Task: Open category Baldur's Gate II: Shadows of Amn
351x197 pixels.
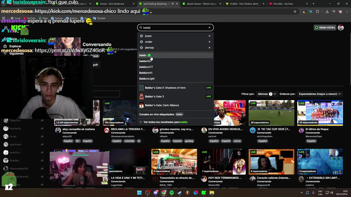Action: point(175,88)
